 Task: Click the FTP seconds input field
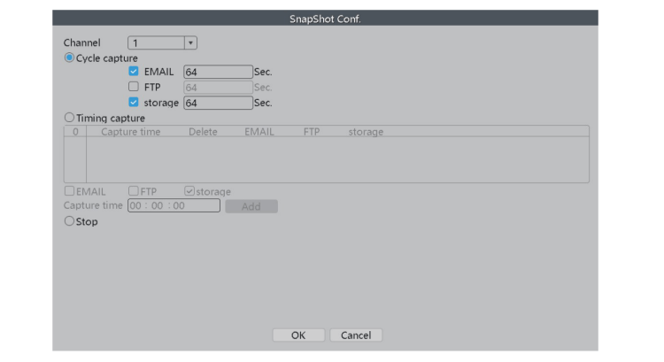pyautogui.click(x=218, y=87)
